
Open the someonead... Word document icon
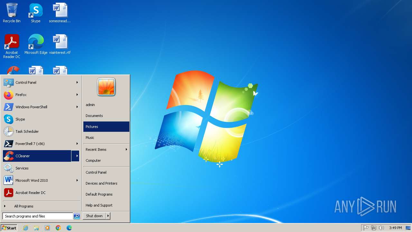(60, 13)
